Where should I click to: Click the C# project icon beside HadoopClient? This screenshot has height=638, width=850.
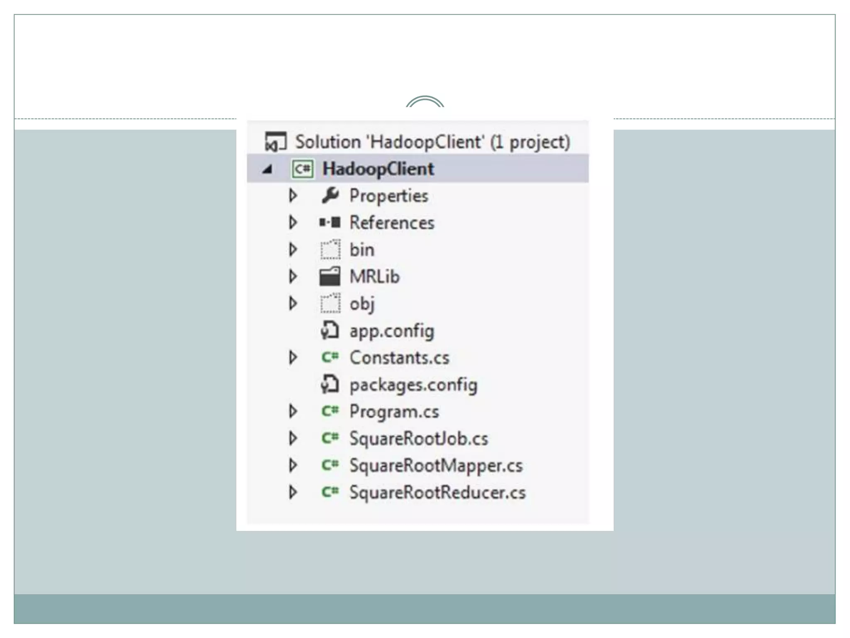pos(302,169)
